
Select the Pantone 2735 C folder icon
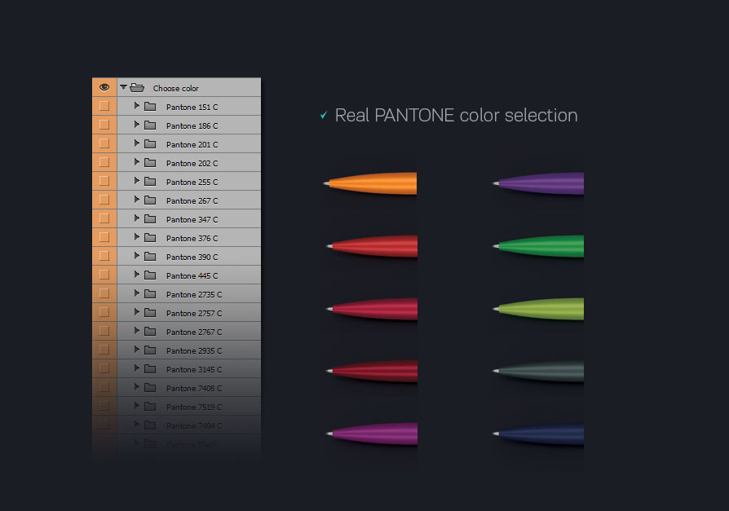pyautogui.click(x=150, y=293)
